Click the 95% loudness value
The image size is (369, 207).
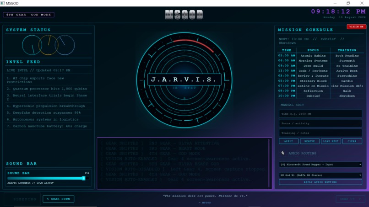pyautogui.click(x=87, y=173)
